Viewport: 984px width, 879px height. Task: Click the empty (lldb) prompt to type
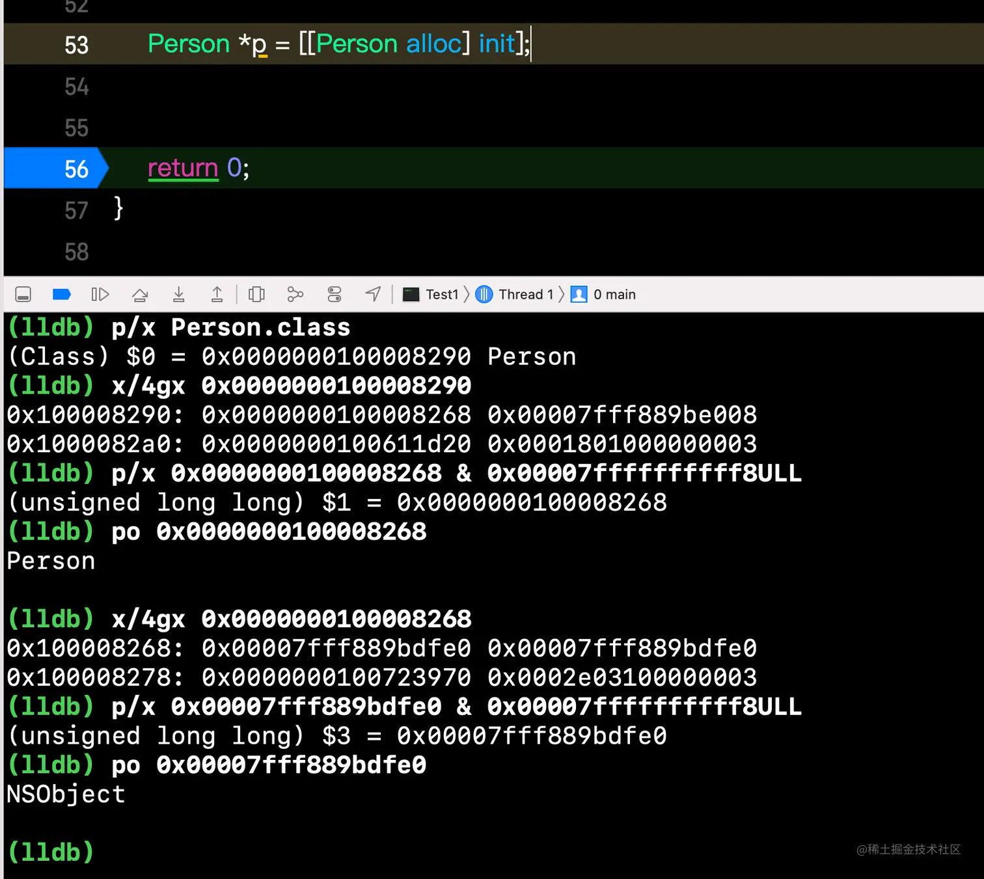pos(51,852)
